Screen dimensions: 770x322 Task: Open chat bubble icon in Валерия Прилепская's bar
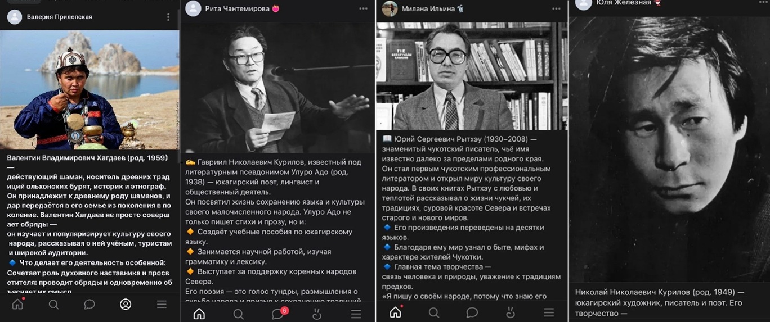(x=89, y=305)
